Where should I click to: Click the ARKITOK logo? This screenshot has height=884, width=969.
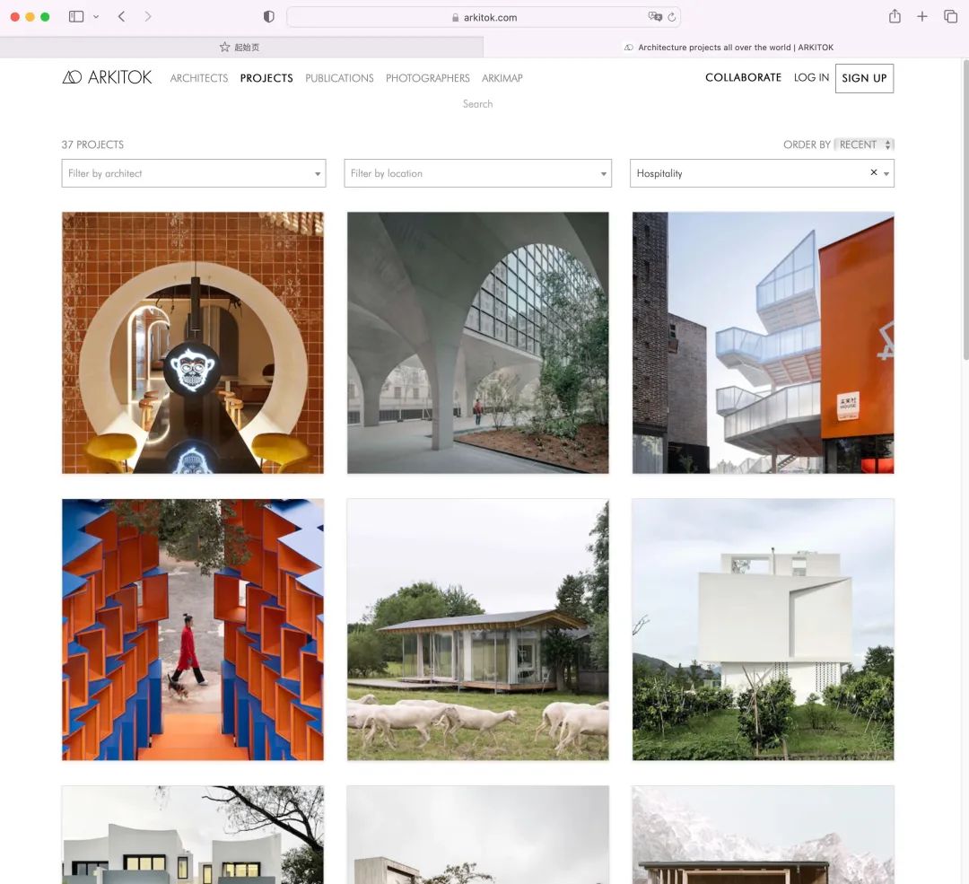pyautogui.click(x=107, y=78)
